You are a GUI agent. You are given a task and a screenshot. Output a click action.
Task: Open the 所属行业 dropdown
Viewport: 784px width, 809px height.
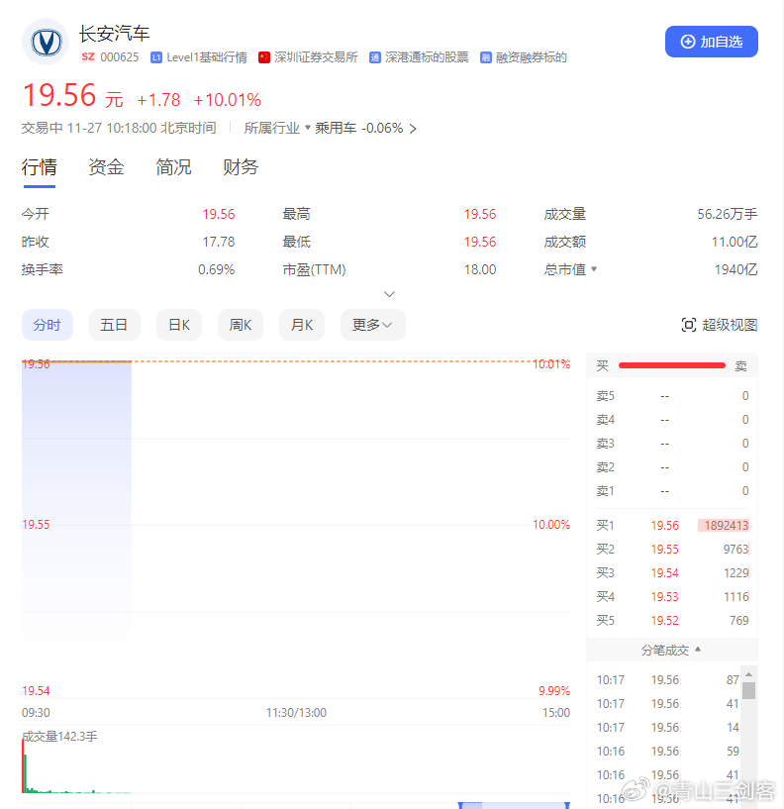[x=277, y=128]
